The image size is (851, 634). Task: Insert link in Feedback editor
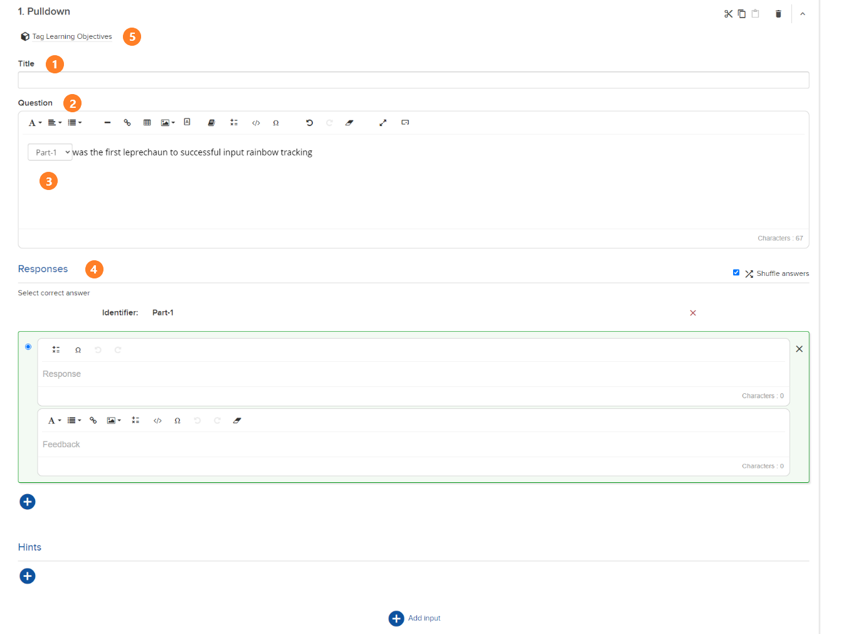point(93,421)
